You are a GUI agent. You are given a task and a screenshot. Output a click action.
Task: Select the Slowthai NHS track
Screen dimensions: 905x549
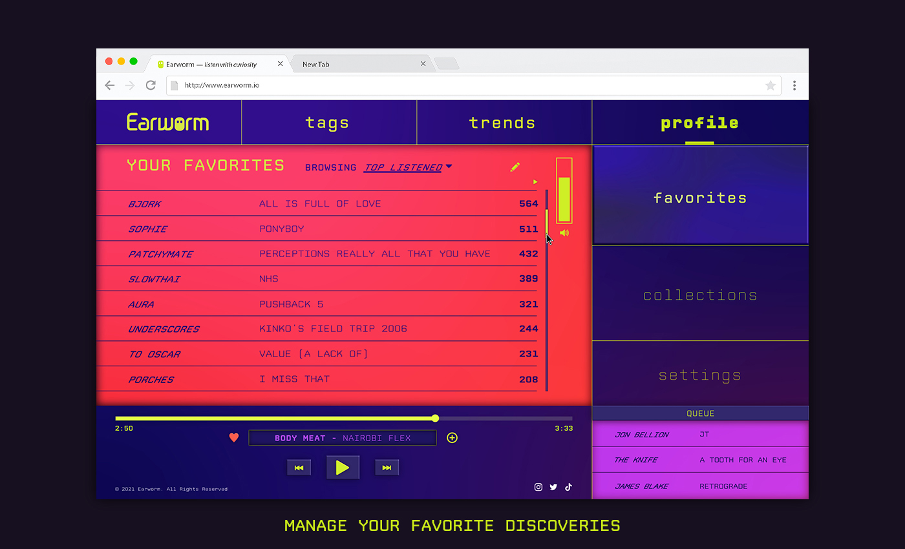(318, 279)
